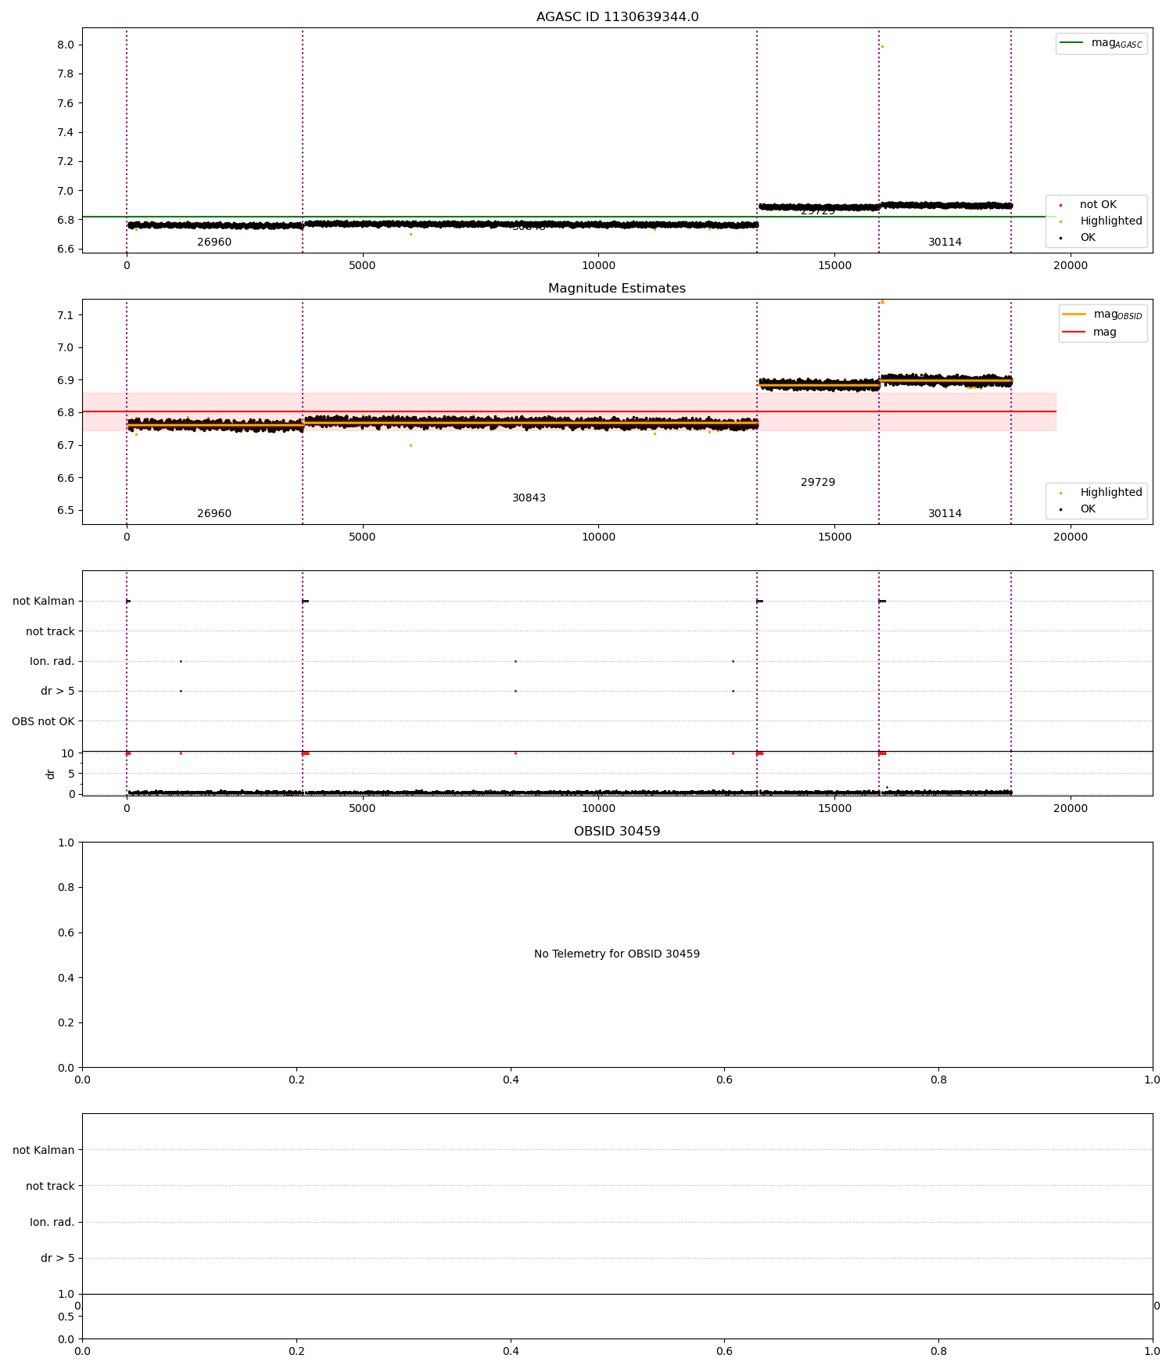Click the lone black dr point above the baseline near 16000
This screenshot has height=1369, width=1173.
point(887,787)
